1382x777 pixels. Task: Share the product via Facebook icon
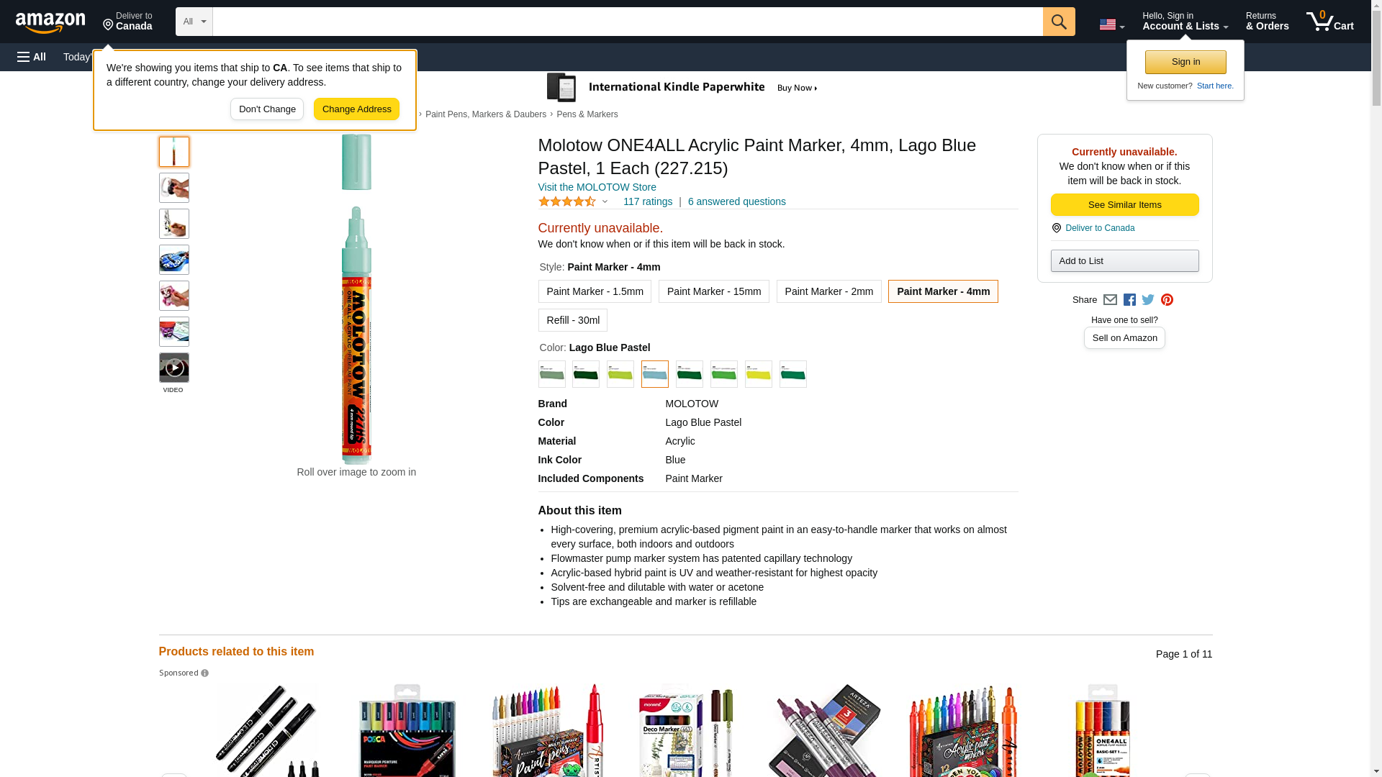(x=1129, y=300)
